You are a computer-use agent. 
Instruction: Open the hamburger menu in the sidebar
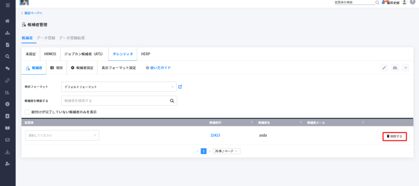[x=8, y=5]
